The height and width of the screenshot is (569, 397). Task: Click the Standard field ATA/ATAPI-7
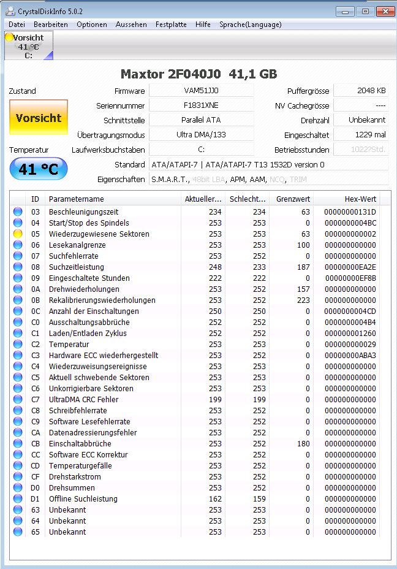[x=269, y=164]
